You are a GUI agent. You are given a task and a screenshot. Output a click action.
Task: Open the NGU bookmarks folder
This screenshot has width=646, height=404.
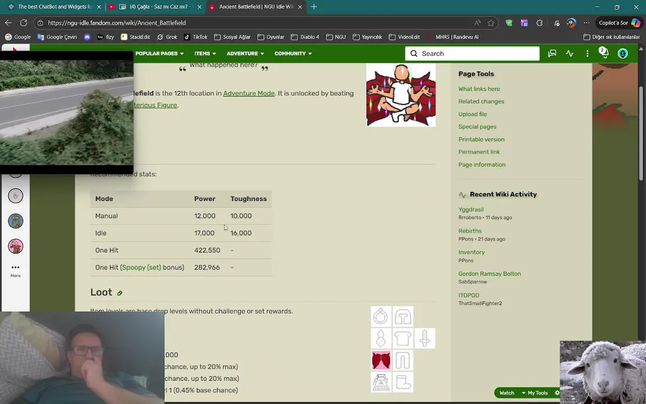tap(336, 37)
